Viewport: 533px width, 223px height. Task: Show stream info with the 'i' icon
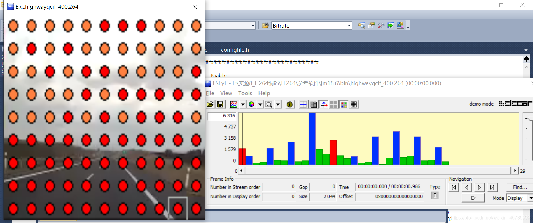point(290,104)
